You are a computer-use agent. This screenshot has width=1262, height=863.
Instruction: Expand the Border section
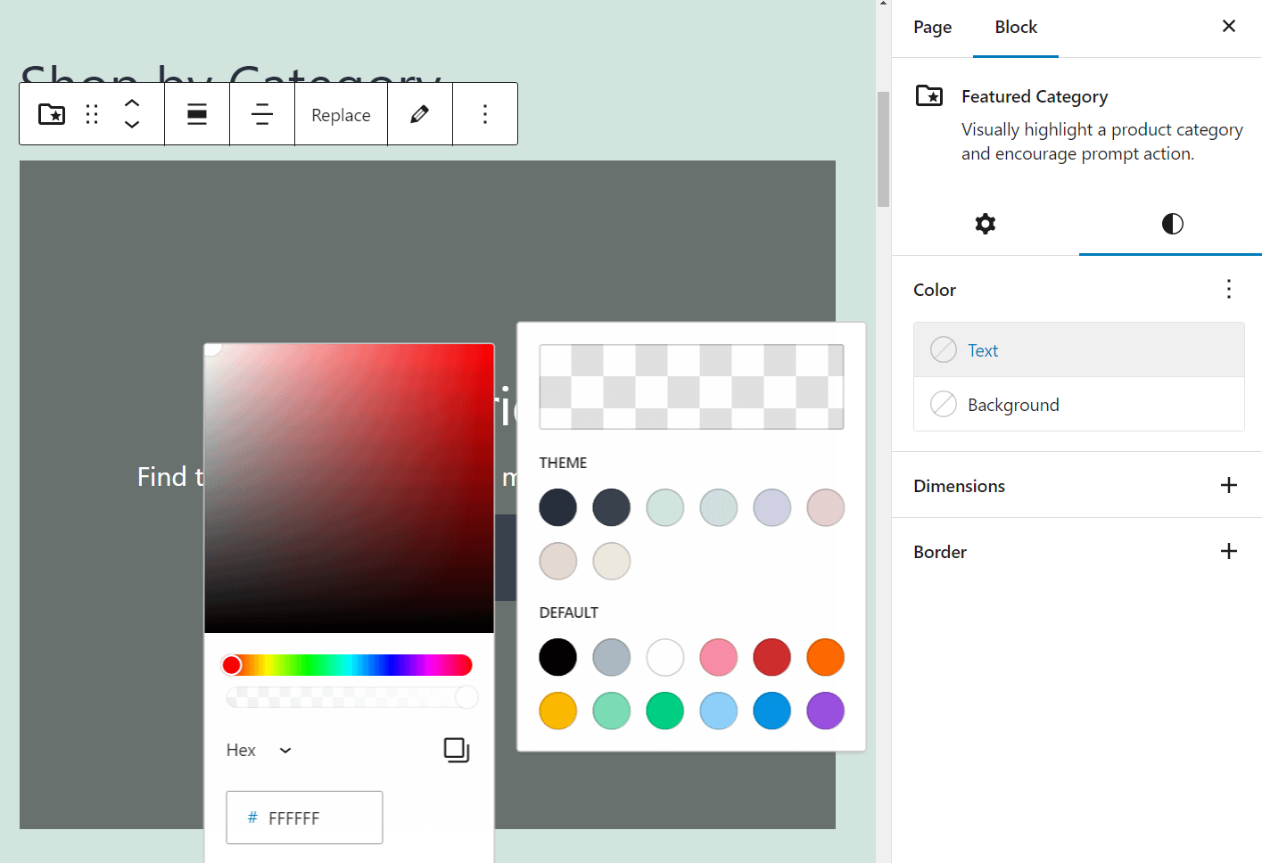[1229, 551]
